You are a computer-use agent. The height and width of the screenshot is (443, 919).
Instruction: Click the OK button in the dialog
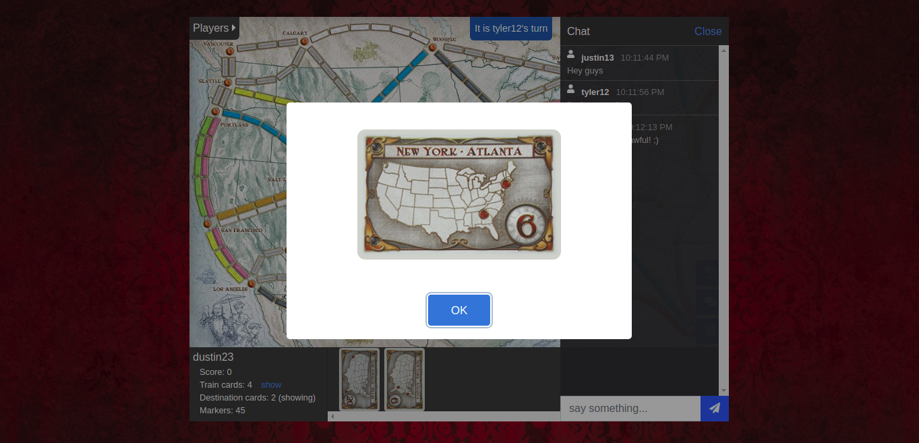click(458, 310)
